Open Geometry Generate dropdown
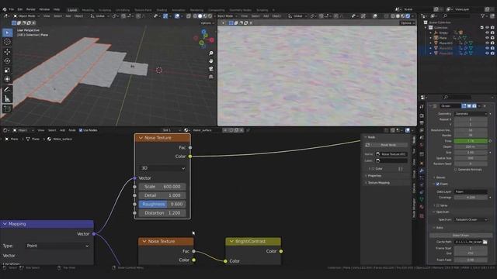Image resolution: width=497 pixels, height=279 pixels. (x=471, y=114)
